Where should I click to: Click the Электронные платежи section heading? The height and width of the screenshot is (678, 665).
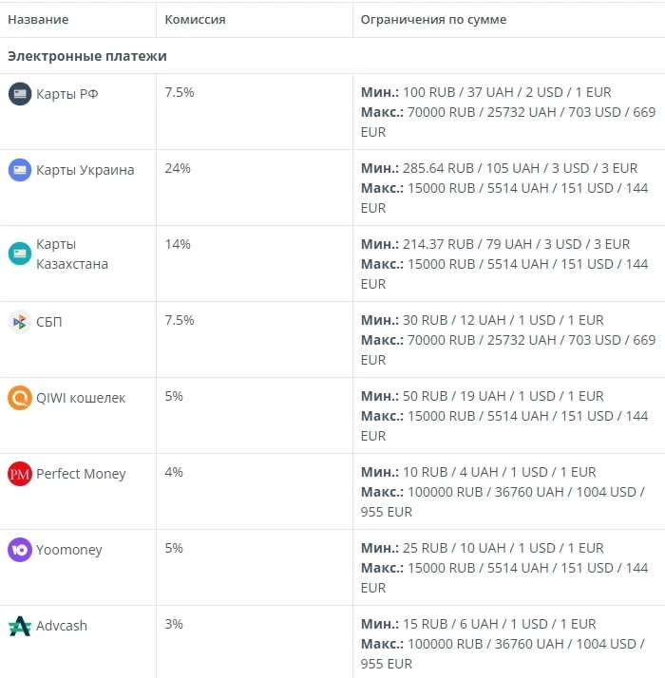(x=87, y=56)
